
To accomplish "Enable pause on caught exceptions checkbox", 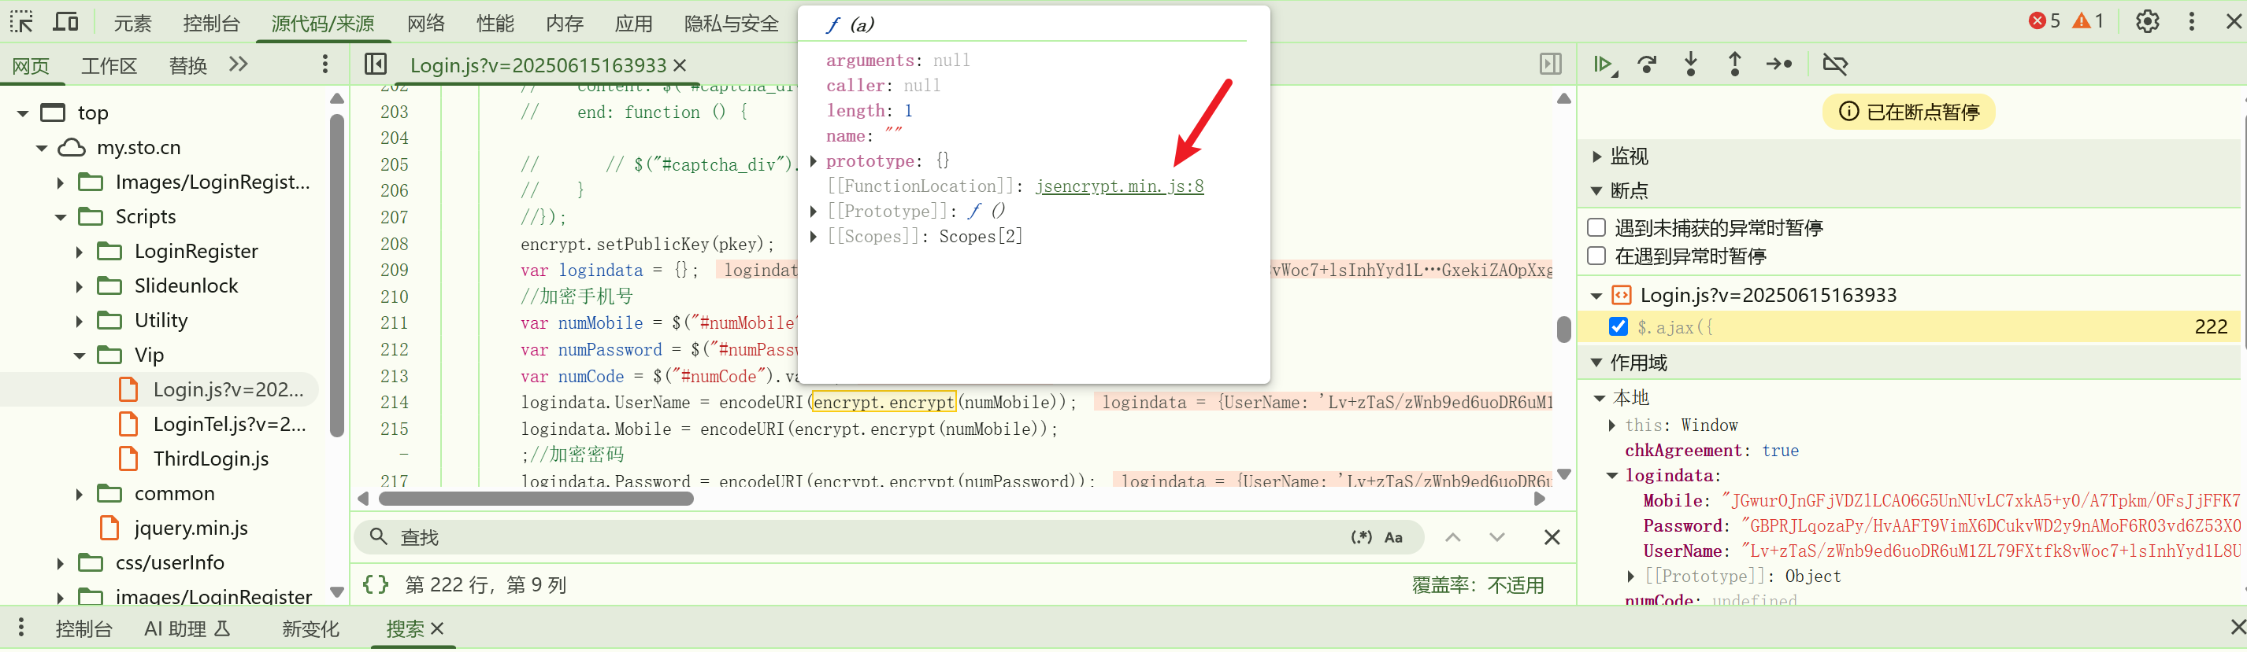I will tap(1596, 256).
